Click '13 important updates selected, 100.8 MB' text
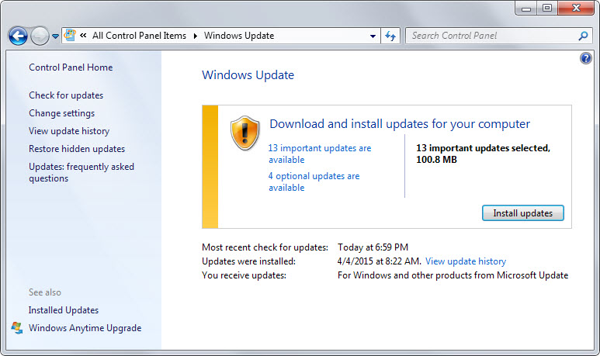Viewport: 600px width, 356px height. (x=484, y=154)
